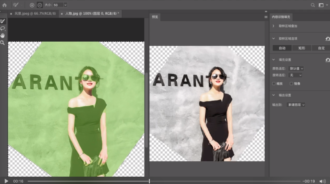Expand the 取样区域叠加 section
The height and width of the screenshot is (184, 330).
[274, 26]
